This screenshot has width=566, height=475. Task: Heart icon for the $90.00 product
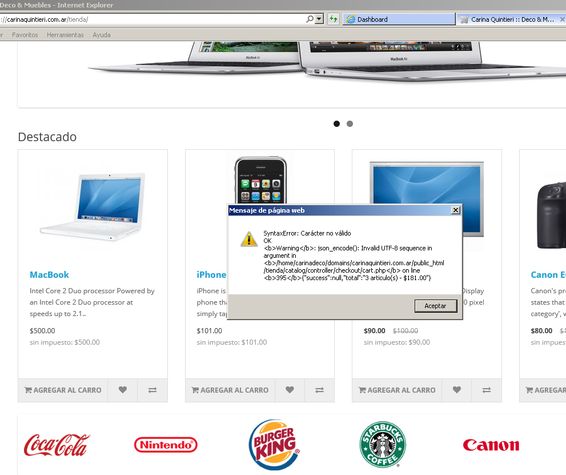[x=457, y=390]
